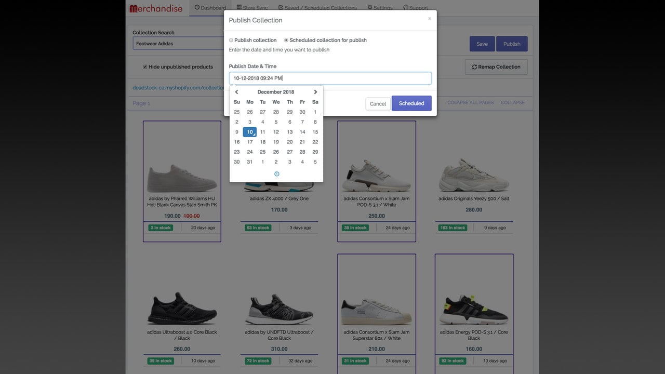Open the Dashboard tab
This screenshot has width=665, height=374.
click(210, 8)
